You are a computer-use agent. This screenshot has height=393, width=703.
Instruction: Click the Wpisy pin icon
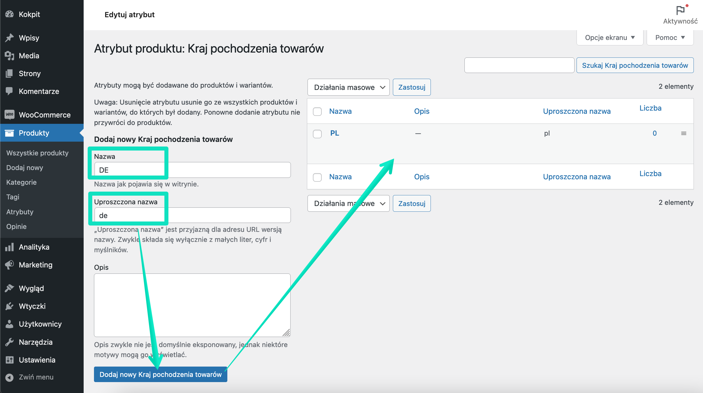click(9, 38)
